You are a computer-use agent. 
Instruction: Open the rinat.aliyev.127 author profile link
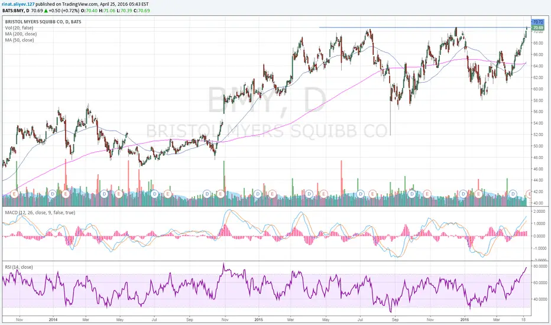point(18,4)
